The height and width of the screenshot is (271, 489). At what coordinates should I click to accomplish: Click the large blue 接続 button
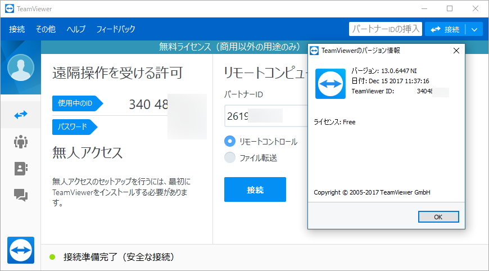point(255,189)
